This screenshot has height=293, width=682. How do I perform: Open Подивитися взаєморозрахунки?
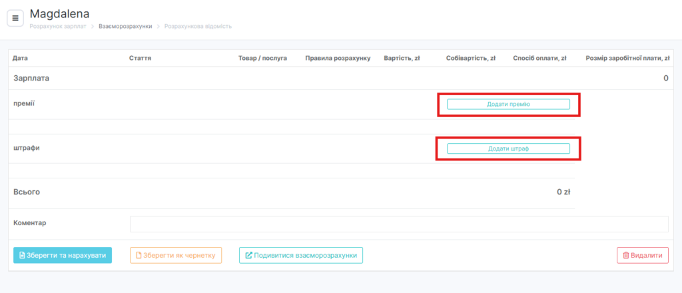tap(301, 255)
